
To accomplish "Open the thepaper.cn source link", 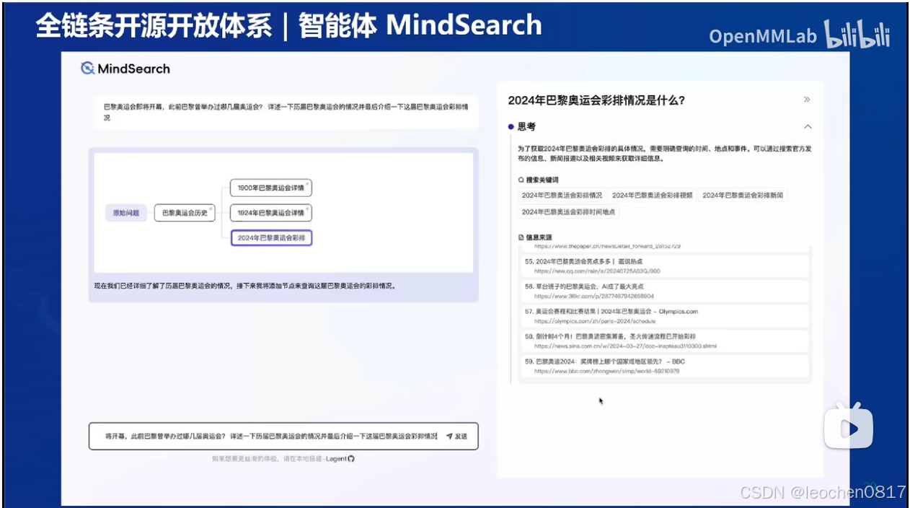I will coord(607,246).
